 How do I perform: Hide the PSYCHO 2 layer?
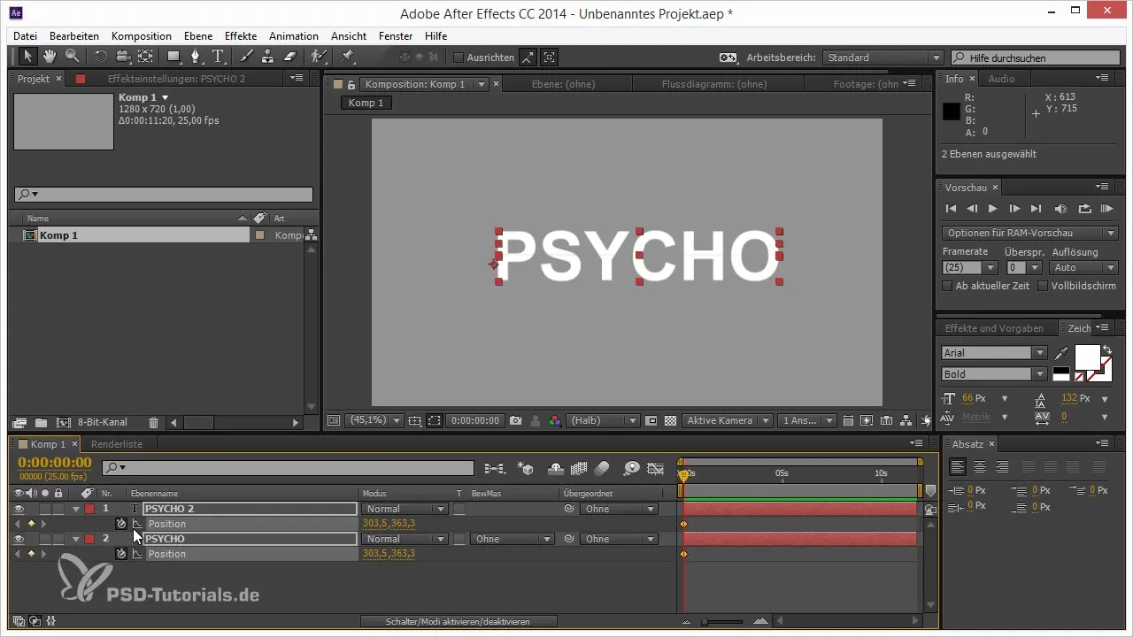[x=19, y=509]
